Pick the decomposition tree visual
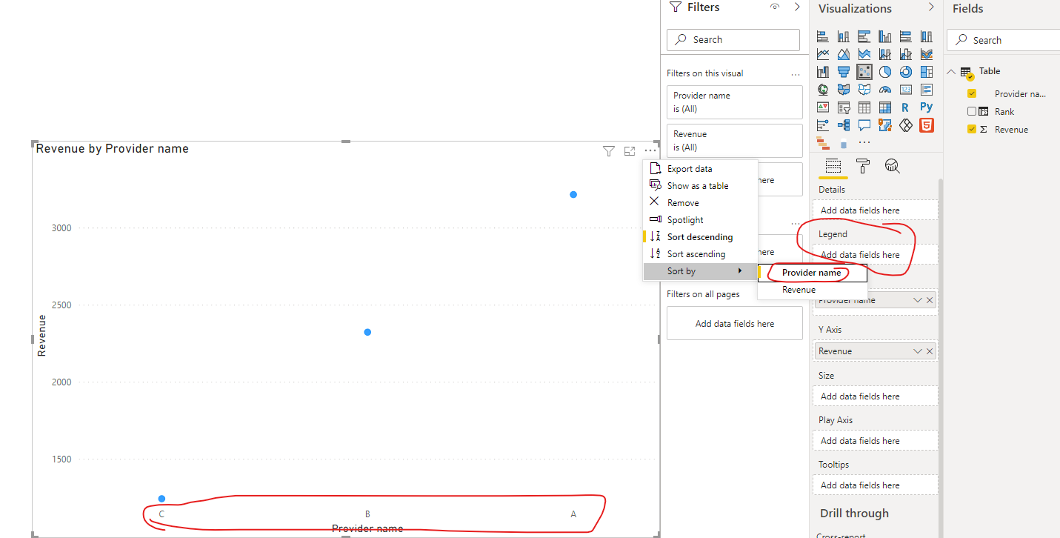 pyautogui.click(x=844, y=125)
